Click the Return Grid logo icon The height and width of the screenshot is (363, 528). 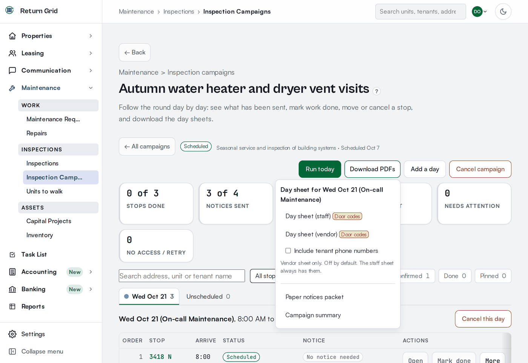click(x=10, y=11)
